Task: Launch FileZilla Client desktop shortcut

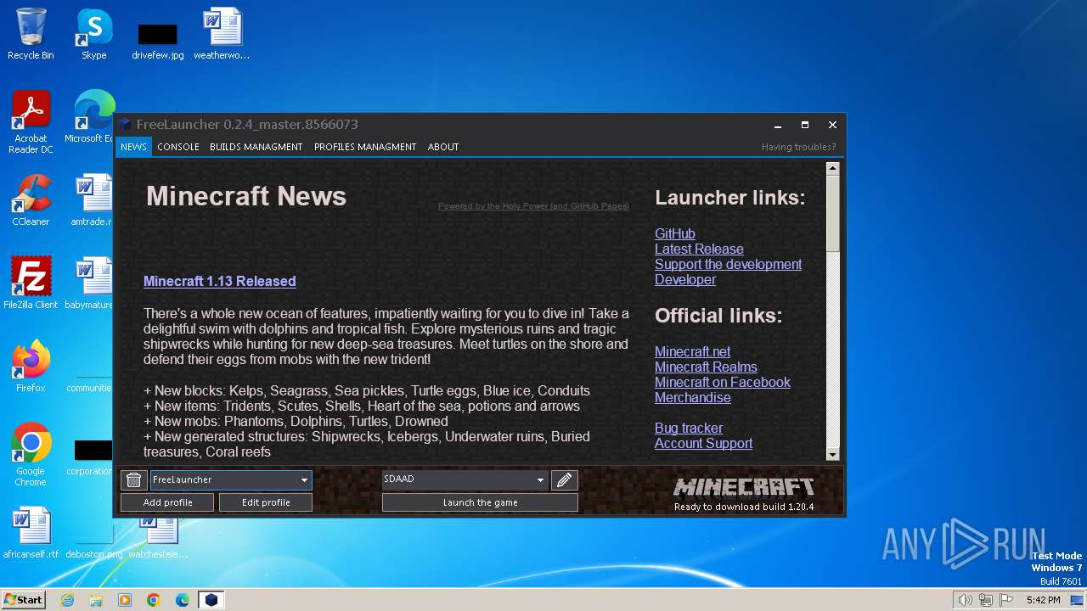Action: tap(31, 283)
